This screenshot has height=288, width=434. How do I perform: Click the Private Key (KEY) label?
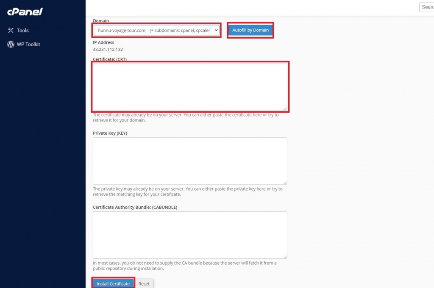click(x=110, y=133)
